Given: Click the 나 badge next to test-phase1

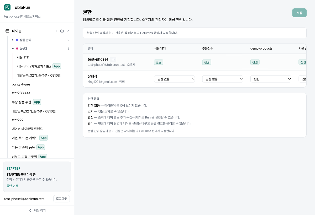Looking at the screenshot, I should click(113, 59).
